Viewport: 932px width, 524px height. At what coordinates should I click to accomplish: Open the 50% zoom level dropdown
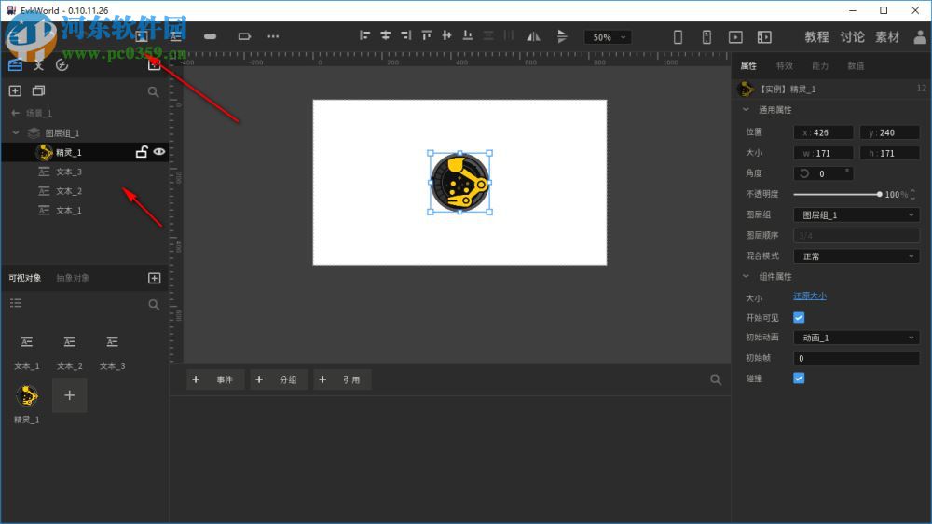point(608,37)
